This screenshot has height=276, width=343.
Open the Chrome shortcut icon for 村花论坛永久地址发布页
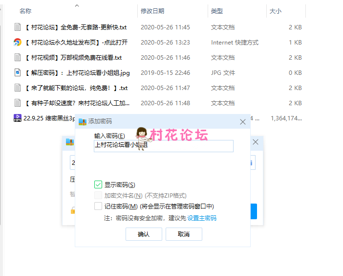[18, 43]
